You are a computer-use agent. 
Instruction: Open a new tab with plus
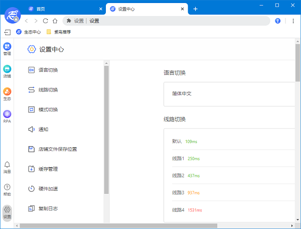click(x=195, y=9)
